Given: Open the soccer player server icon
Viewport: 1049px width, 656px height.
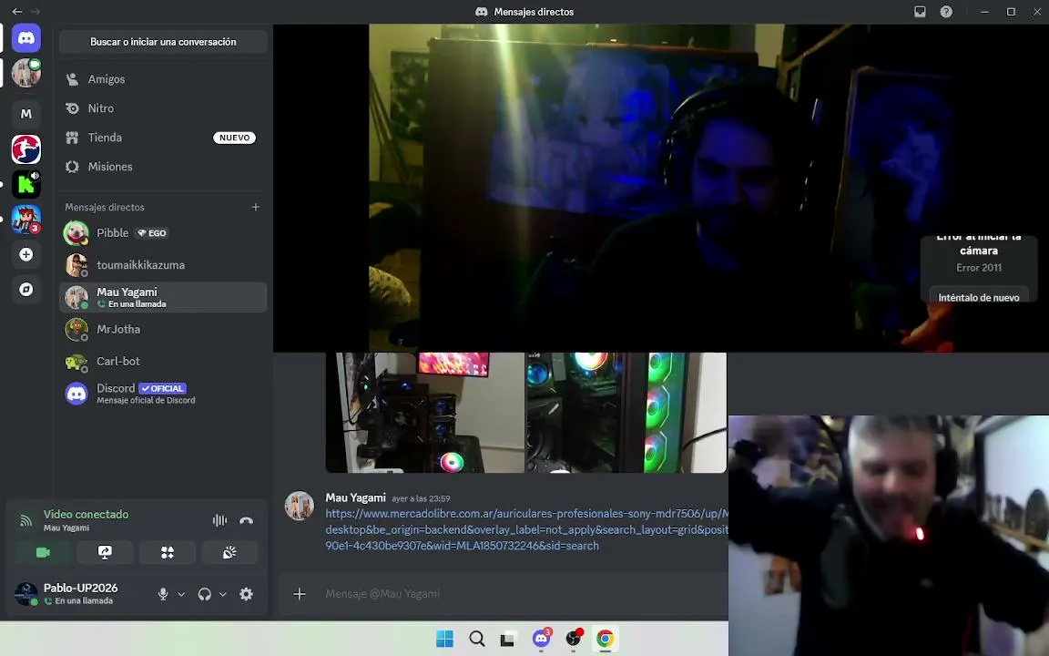Looking at the screenshot, I should [26, 149].
